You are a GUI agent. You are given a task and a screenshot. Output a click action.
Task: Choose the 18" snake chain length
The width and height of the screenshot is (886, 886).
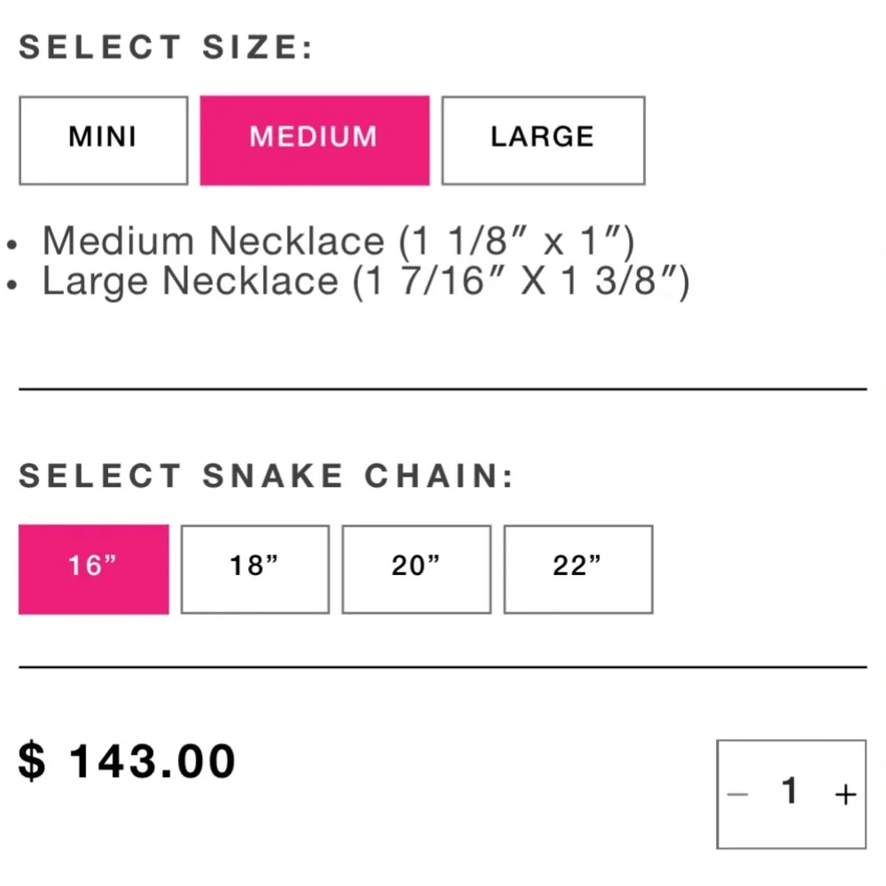254,568
